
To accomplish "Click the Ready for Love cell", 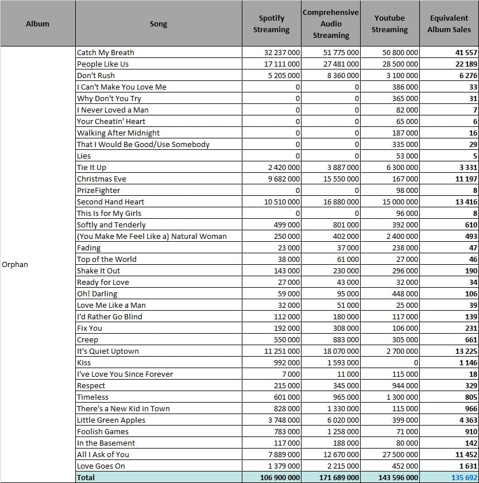I will [x=159, y=282].
